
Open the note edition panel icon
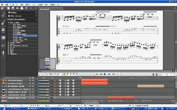tap(3, 14)
